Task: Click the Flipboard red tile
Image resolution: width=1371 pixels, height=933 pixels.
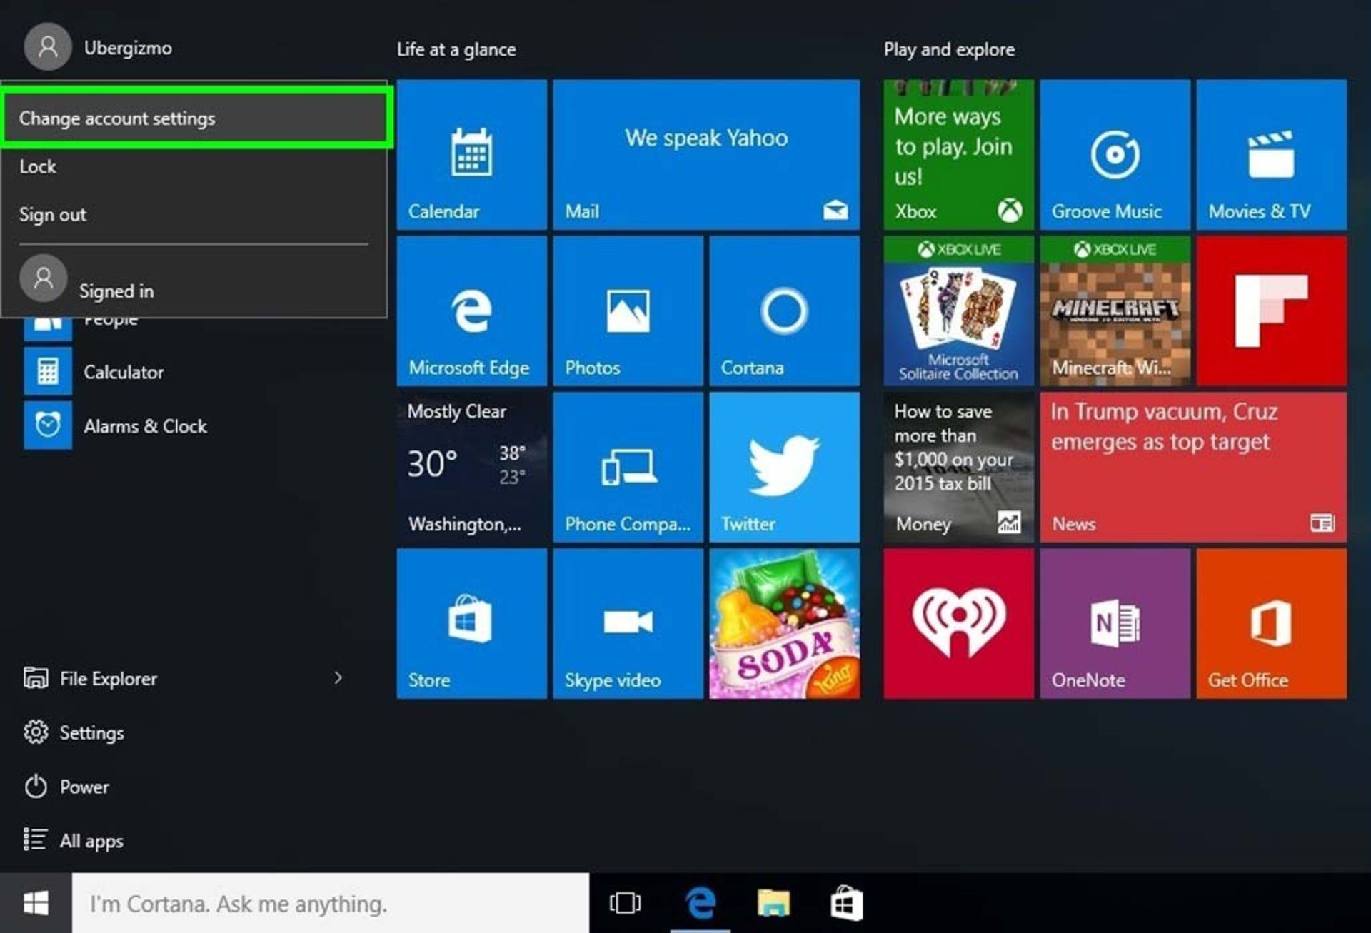Action: [x=1271, y=311]
